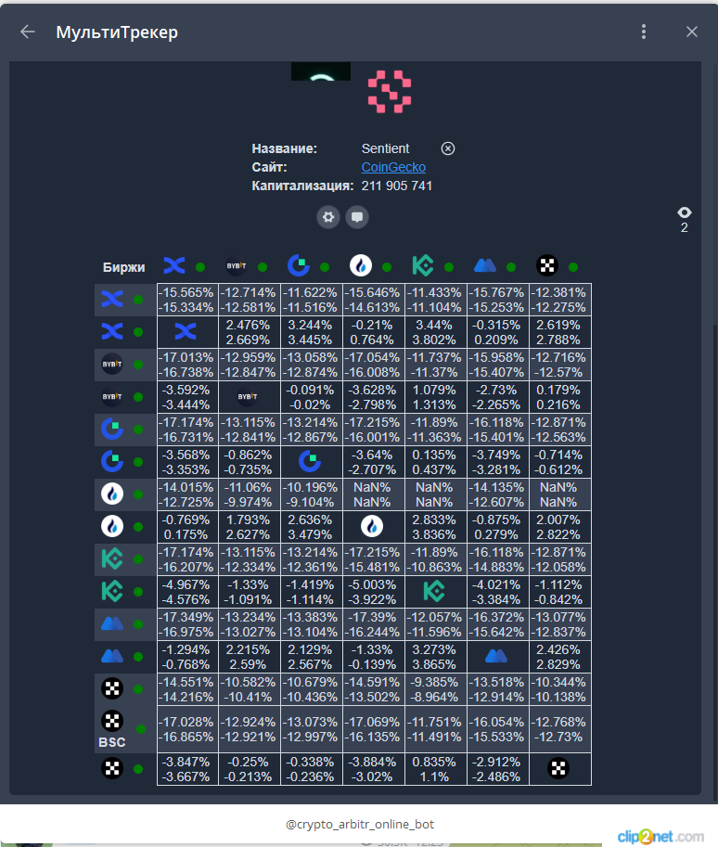Image resolution: width=718 pixels, height=847 pixels.
Task: Select cell showing 1.079% and 1.313%
Action: [435, 397]
